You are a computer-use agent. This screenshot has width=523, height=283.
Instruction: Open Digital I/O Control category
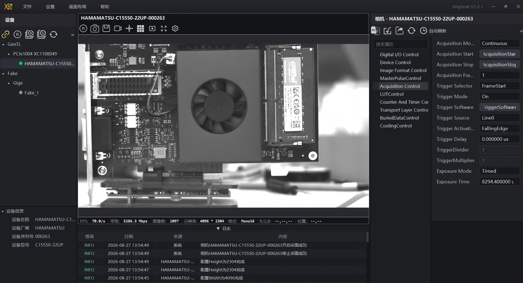pos(399,55)
